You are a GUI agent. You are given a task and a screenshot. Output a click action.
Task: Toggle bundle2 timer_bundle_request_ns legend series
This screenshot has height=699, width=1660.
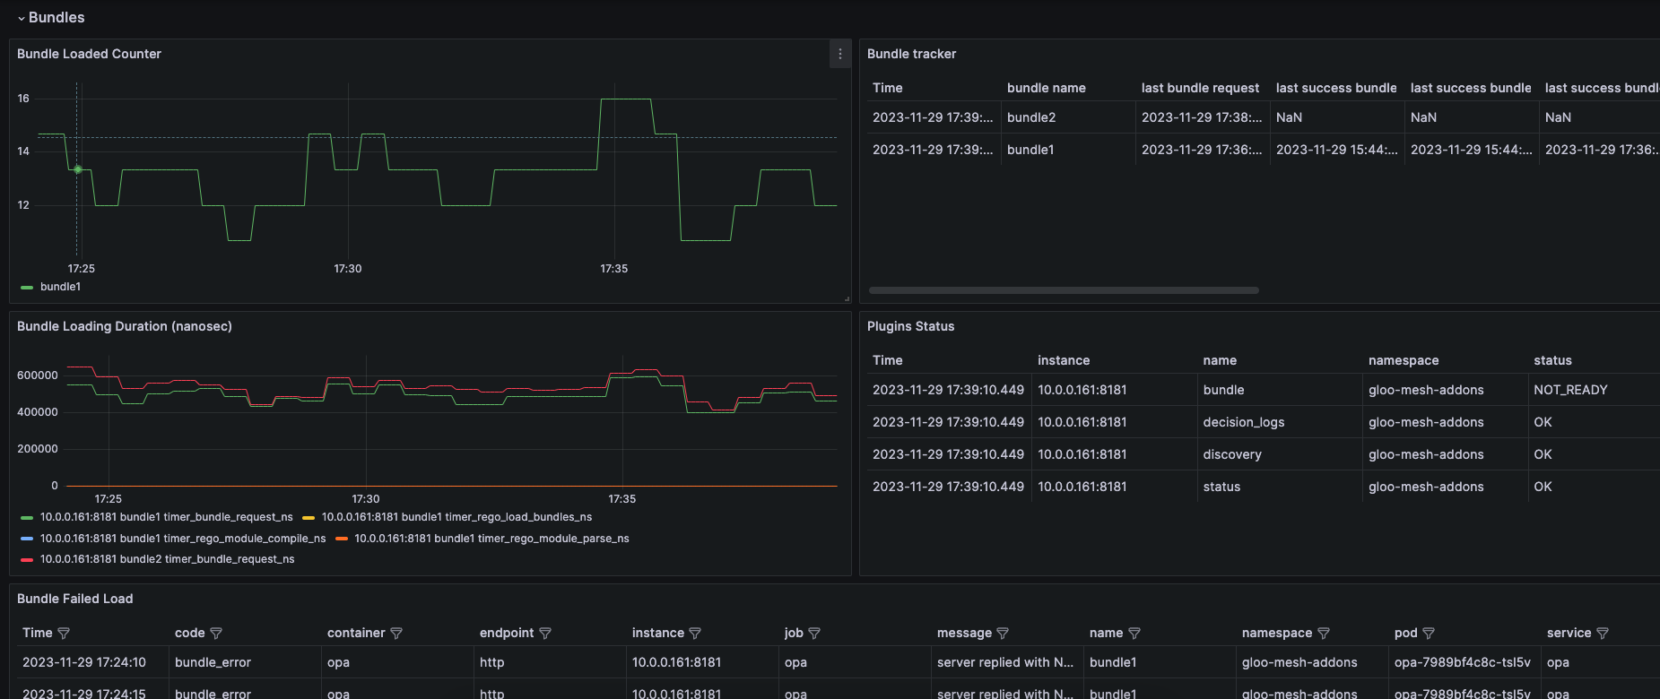click(168, 559)
